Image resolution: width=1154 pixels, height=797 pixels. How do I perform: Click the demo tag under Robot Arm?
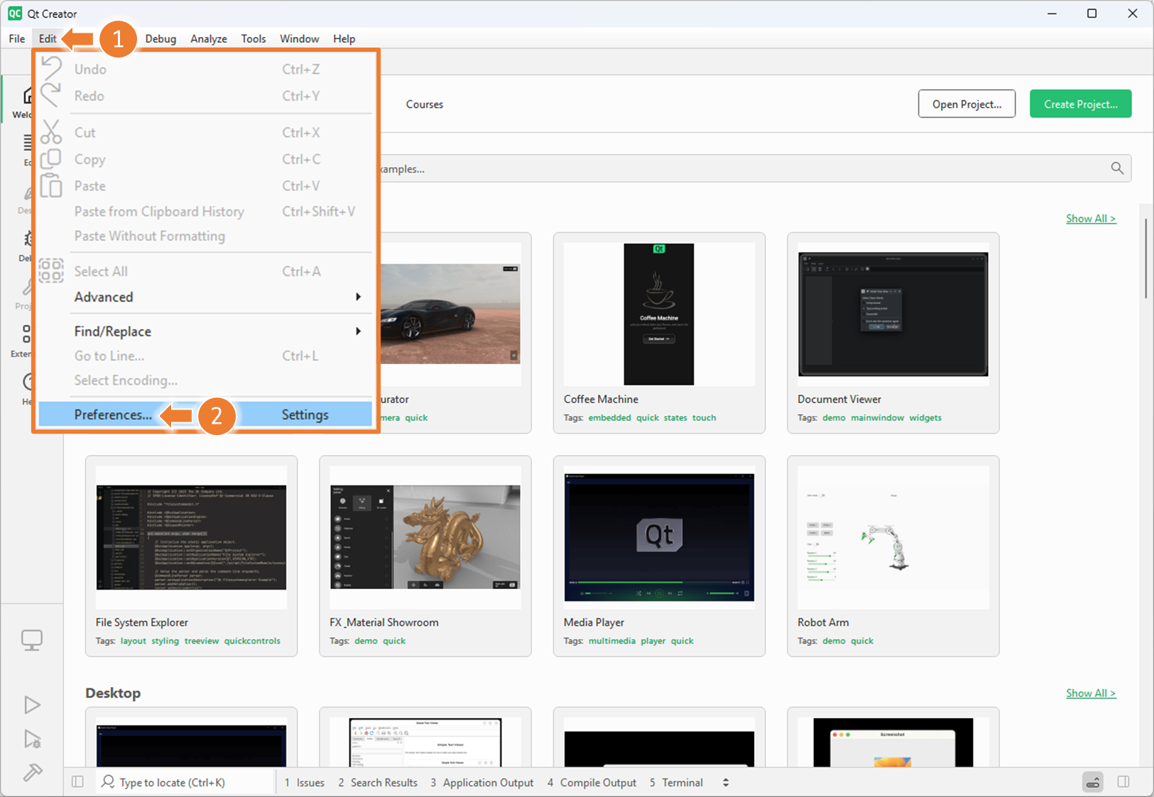(x=834, y=640)
